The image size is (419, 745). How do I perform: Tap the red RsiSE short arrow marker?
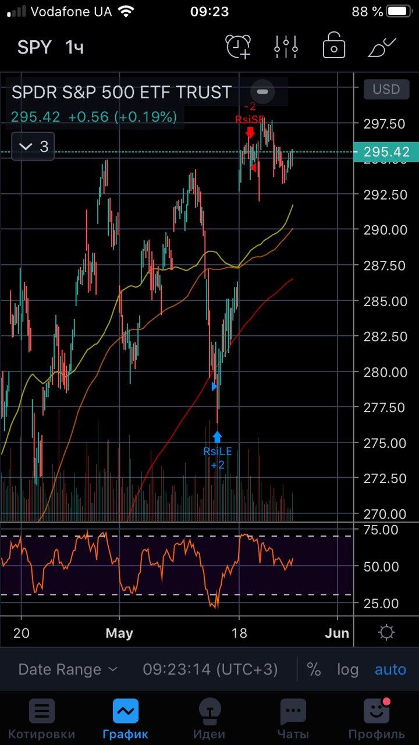point(250,133)
